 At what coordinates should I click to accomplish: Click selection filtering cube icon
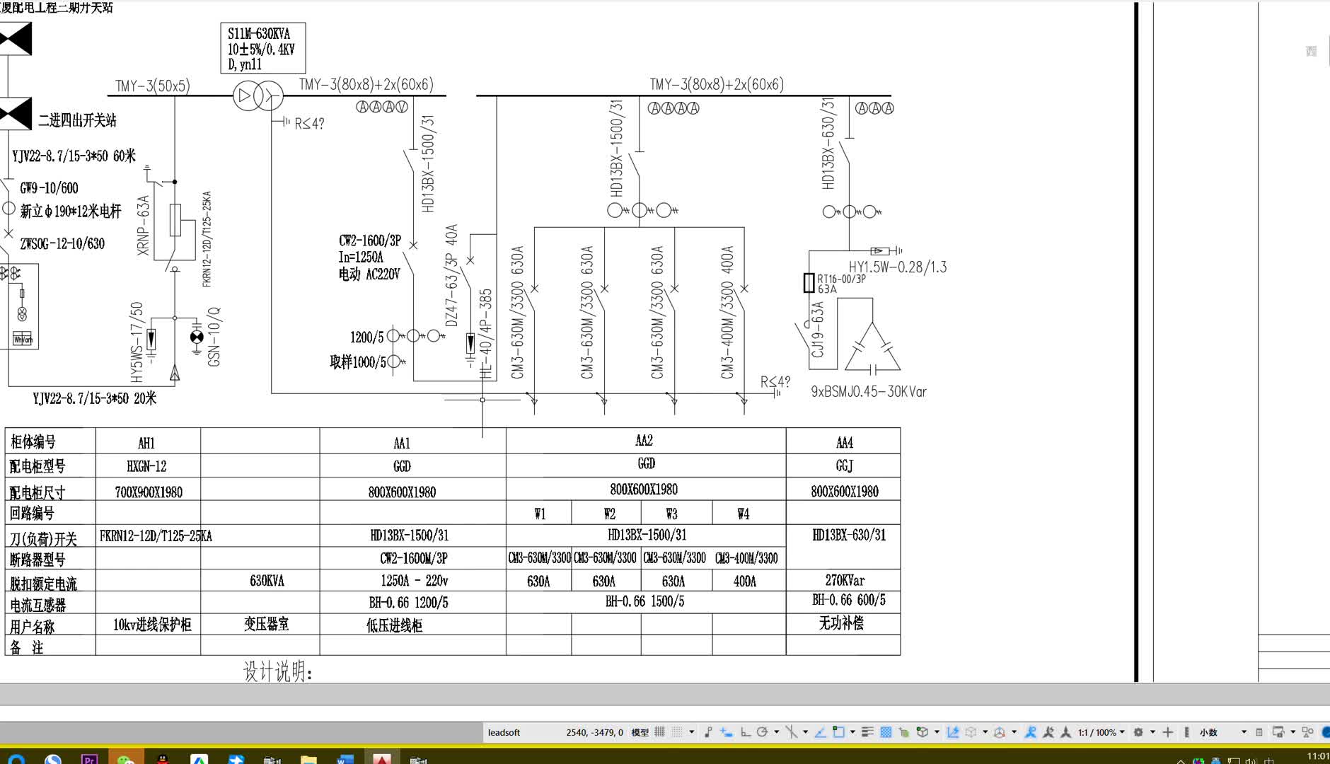click(x=971, y=732)
